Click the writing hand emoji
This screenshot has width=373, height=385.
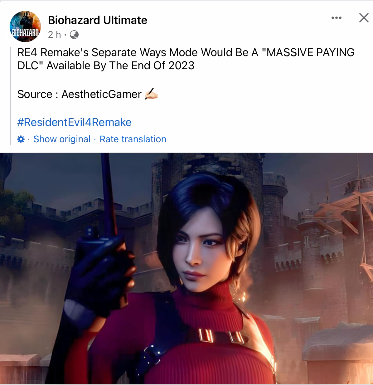click(x=151, y=94)
